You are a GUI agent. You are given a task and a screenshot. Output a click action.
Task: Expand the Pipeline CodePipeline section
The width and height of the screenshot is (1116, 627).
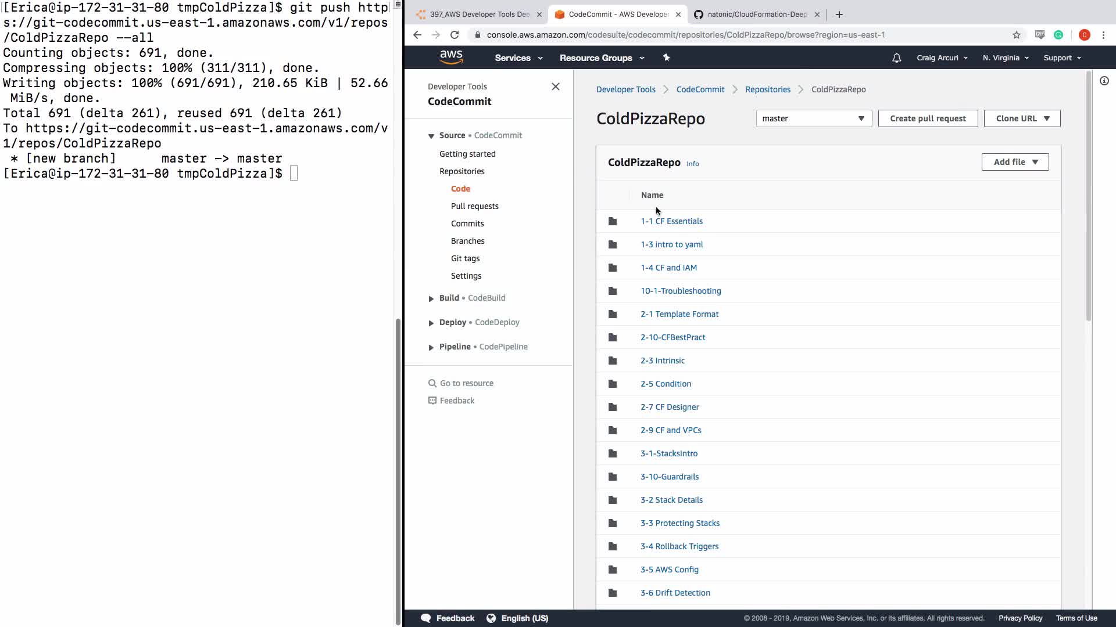pyautogui.click(x=431, y=347)
